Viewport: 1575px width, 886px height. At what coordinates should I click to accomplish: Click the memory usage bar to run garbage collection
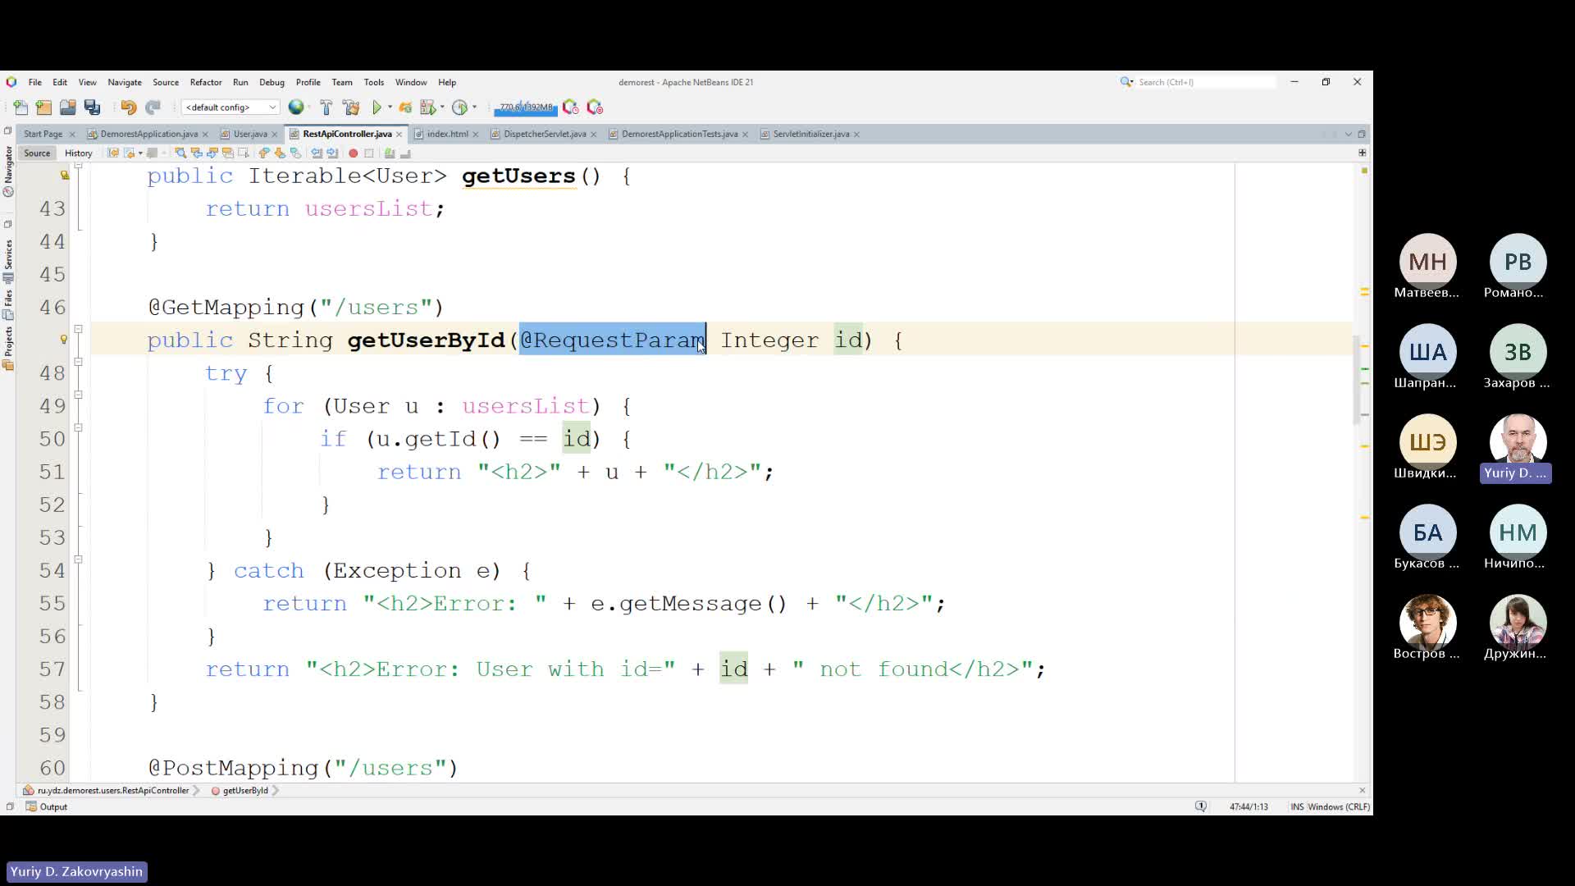525,107
